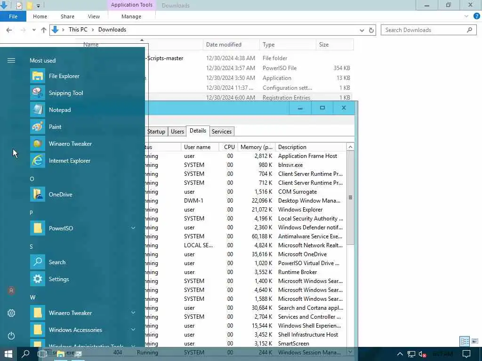Image resolution: width=482 pixels, height=361 pixels.
Task: Open the Customize Quick Access Toolbar dropdown
Action: coord(39,6)
